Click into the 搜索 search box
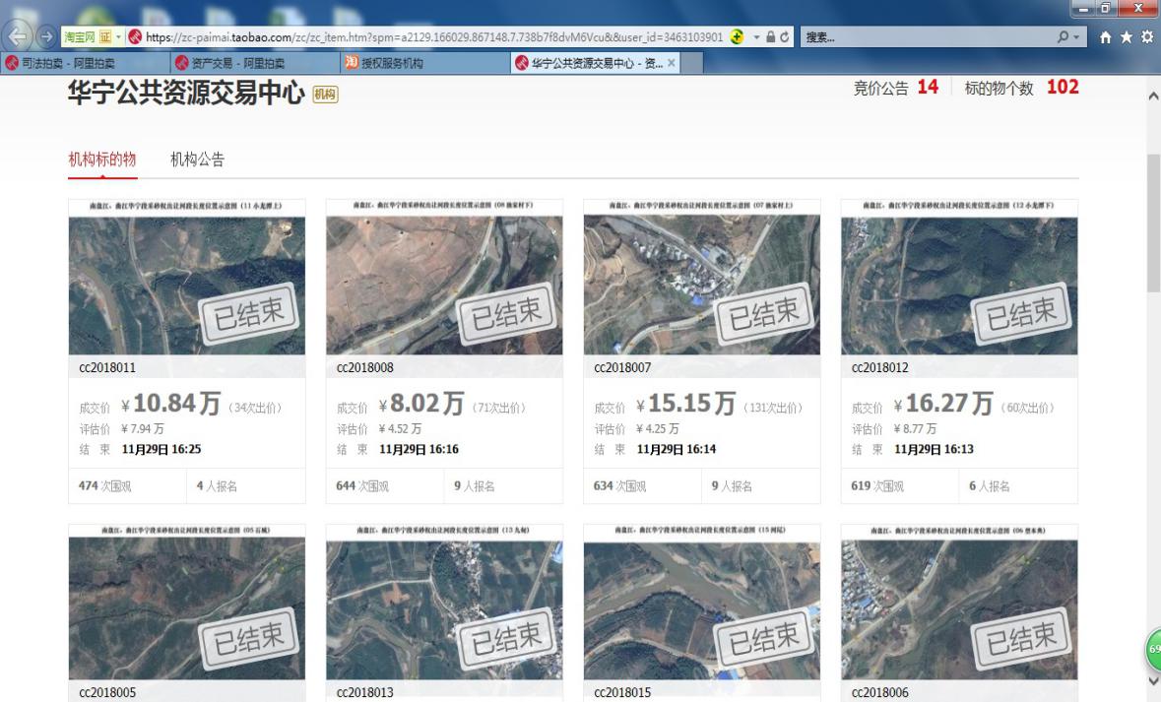This screenshot has height=702, width=1161. point(928,37)
